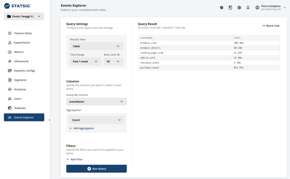The width and height of the screenshot is (290, 179).
Task: Open Group By Column eventName dropdown
Action: coord(96,101)
